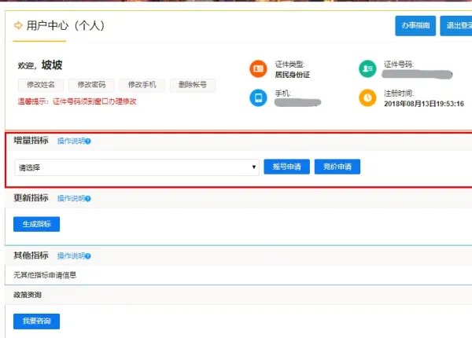Click the 更新指标 section heading
The height and width of the screenshot is (338, 472).
coord(31,198)
